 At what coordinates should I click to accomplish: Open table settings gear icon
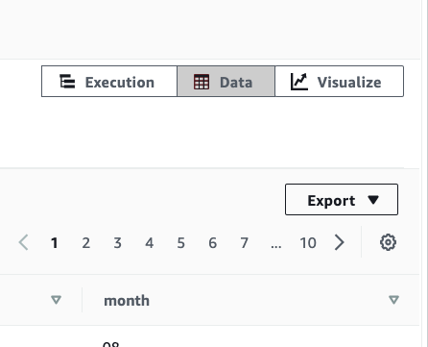click(388, 242)
